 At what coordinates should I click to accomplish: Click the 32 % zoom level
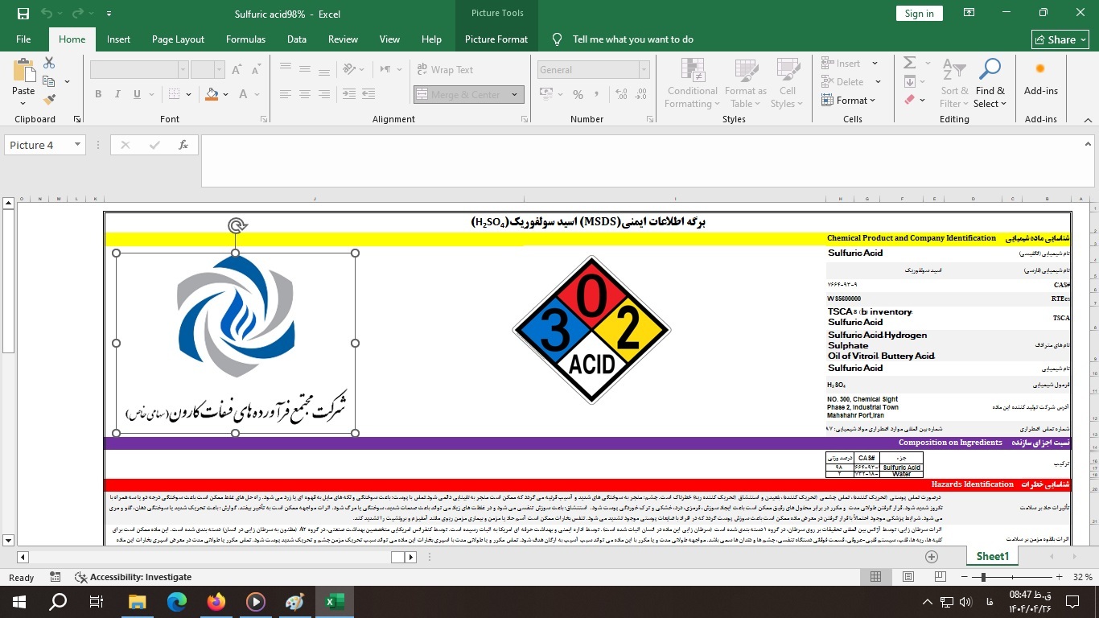[x=1083, y=577]
